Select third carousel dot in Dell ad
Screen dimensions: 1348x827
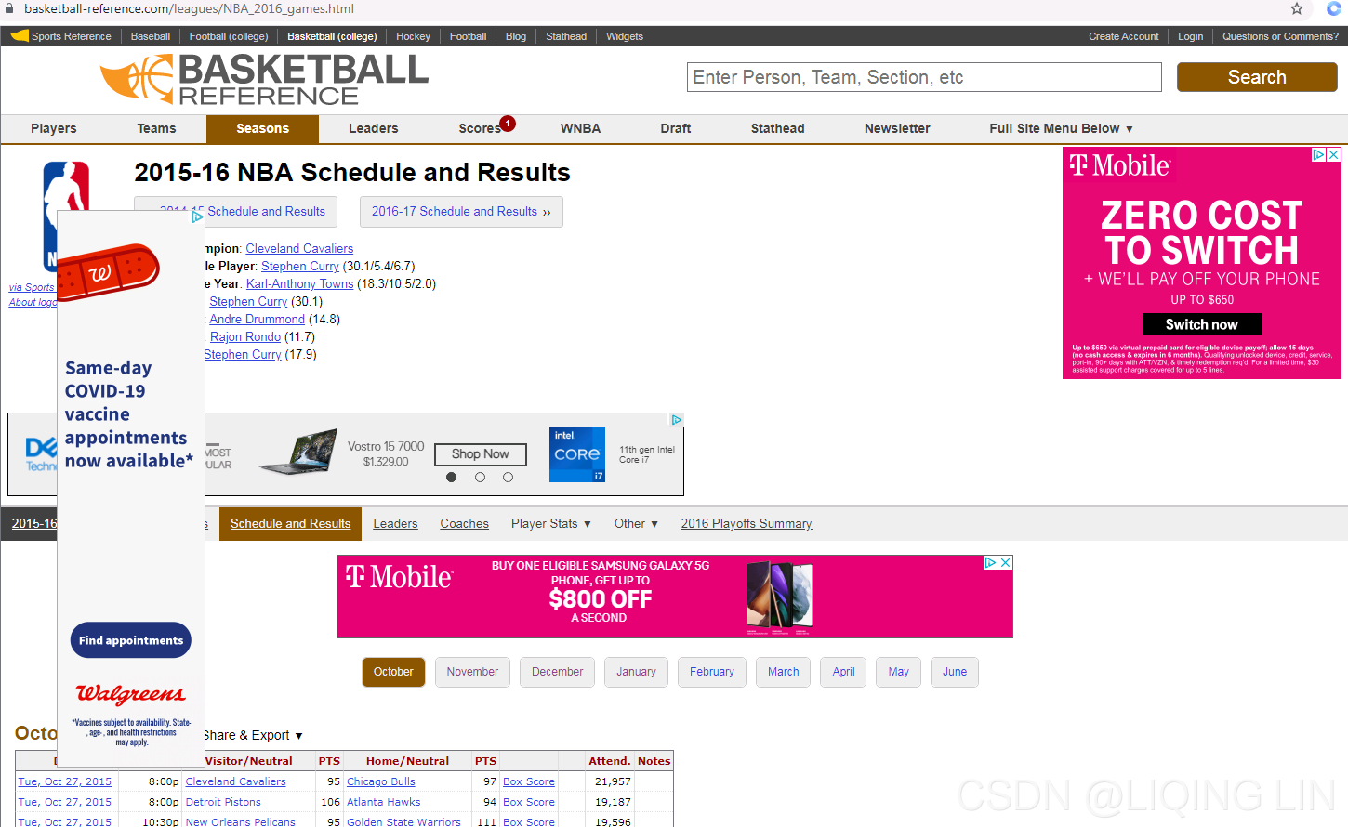[x=508, y=478]
